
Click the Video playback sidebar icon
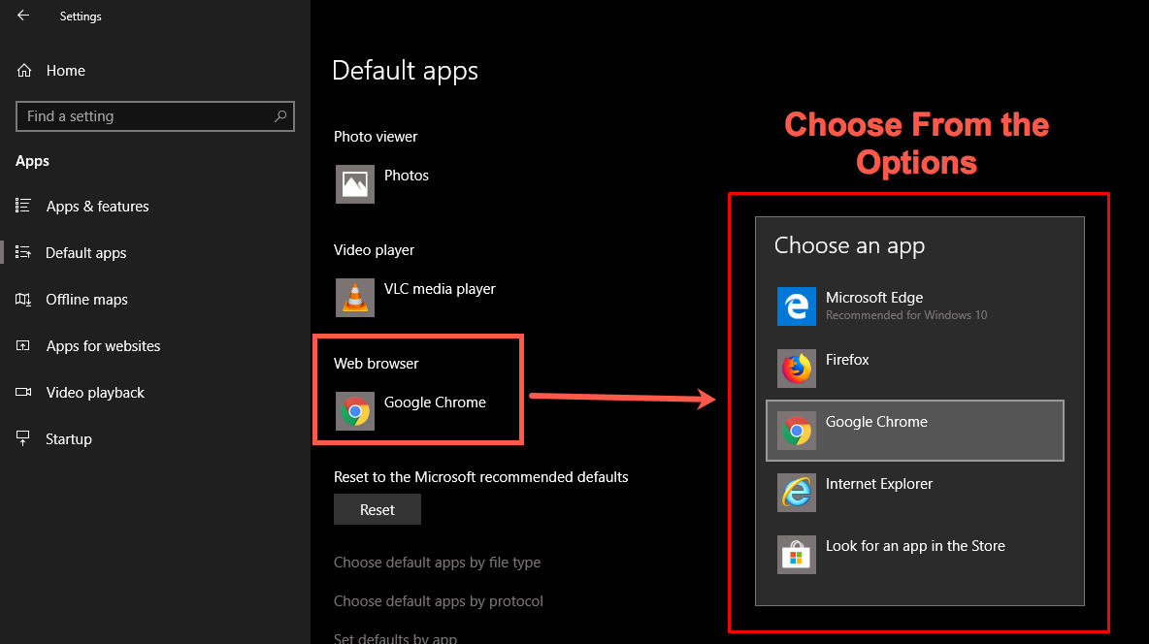pyautogui.click(x=22, y=392)
